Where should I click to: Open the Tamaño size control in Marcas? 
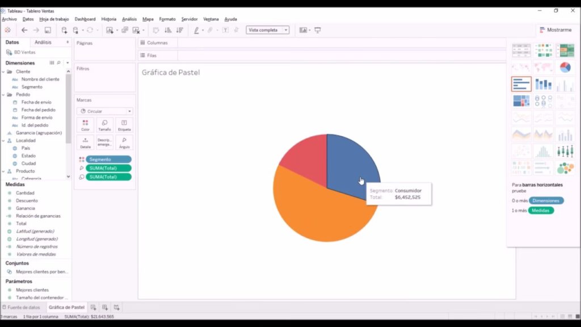point(104,125)
